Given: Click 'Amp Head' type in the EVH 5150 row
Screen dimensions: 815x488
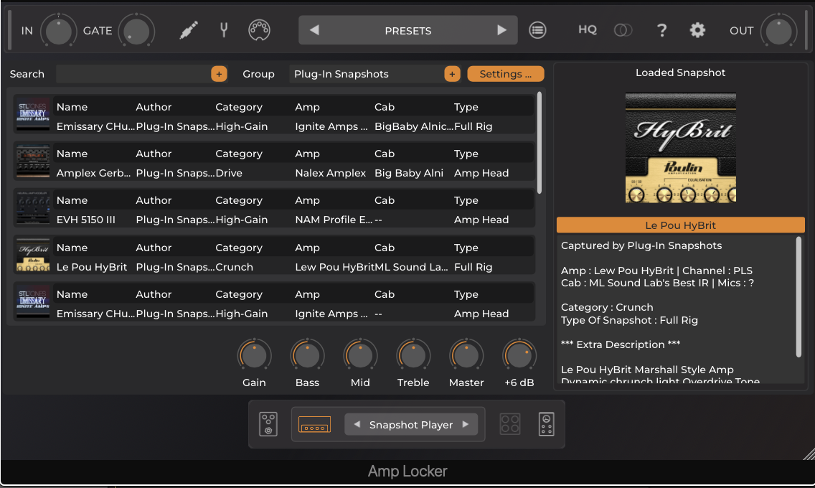Looking at the screenshot, I should tap(481, 220).
